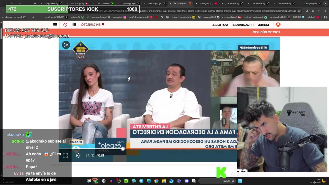Open the Todos los marcadores folder
The width and height of the screenshot is (329, 185).
coord(14,17)
